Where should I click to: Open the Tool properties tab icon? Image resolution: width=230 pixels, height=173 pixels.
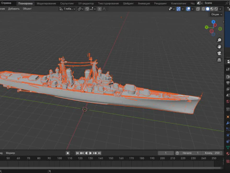pyautogui.click(x=228, y=69)
